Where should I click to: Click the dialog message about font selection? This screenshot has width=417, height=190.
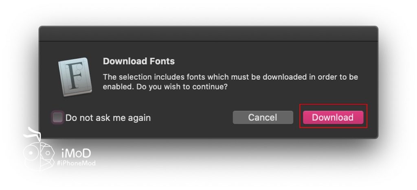coord(230,77)
